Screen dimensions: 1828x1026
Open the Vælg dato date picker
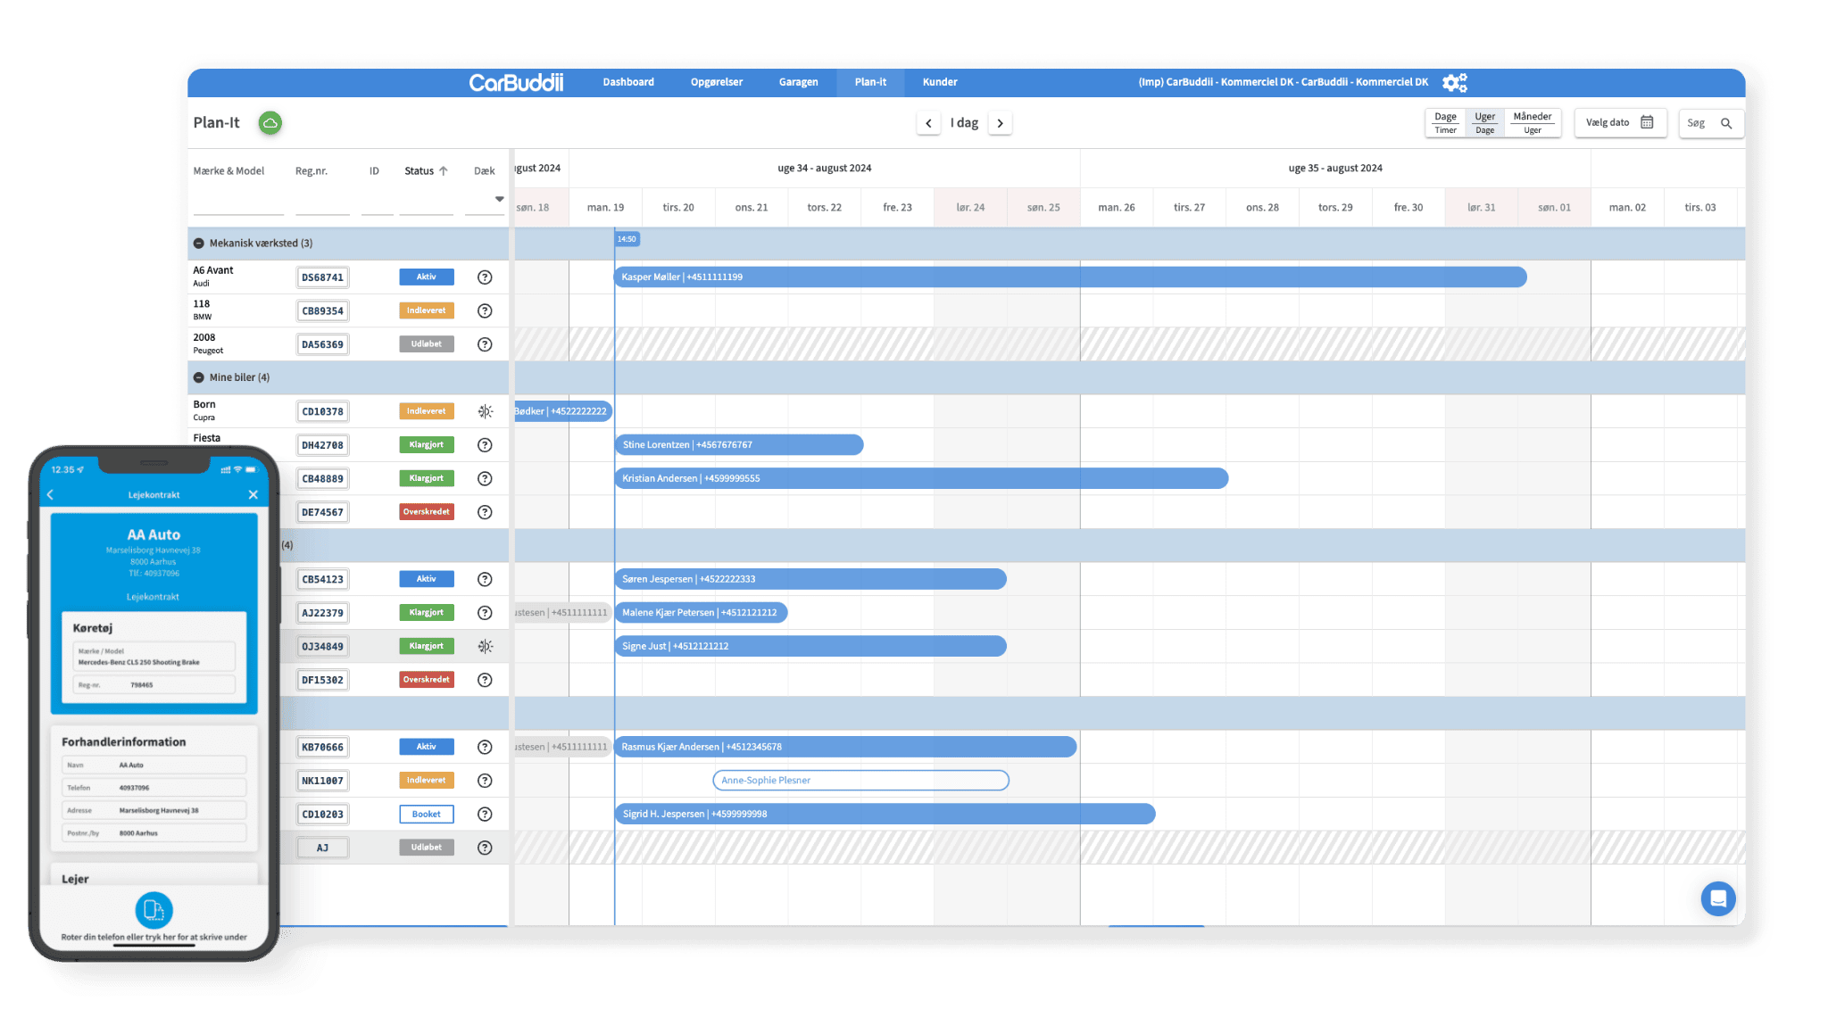1620,123
